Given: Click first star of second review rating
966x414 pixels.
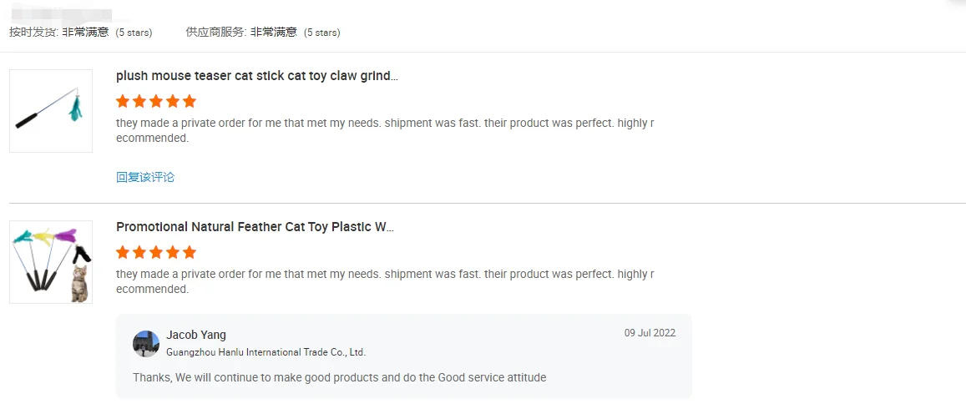Looking at the screenshot, I should pyautogui.click(x=123, y=252).
